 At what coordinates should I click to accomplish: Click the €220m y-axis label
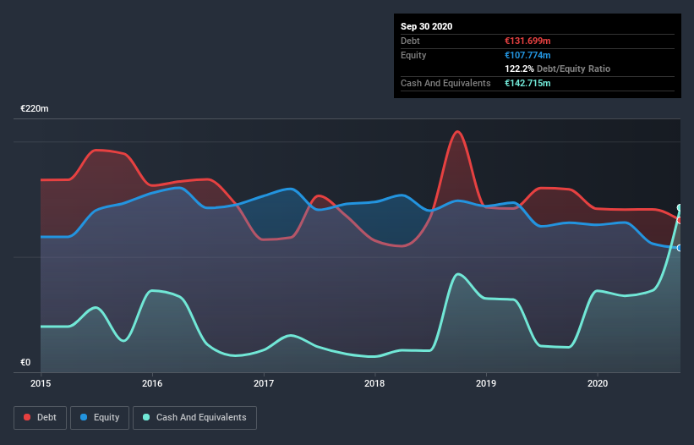[35, 108]
